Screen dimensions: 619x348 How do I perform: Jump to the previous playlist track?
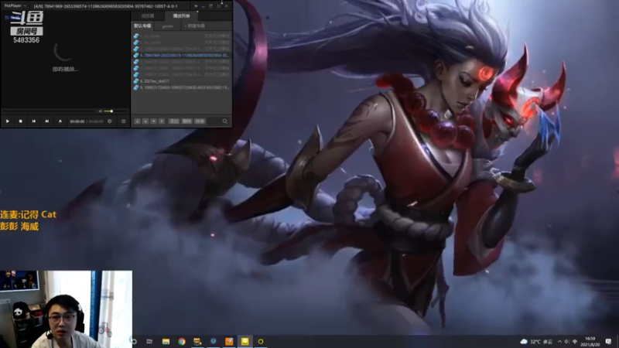(34, 121)
